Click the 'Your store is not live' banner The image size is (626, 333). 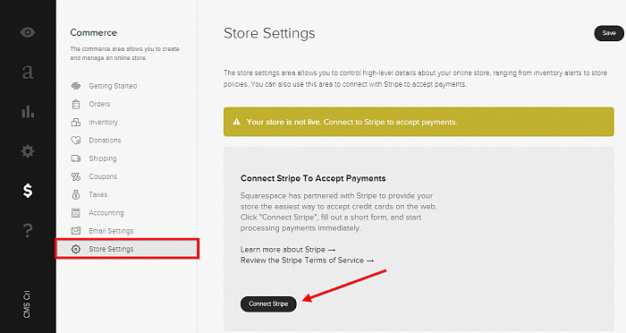click(419, 122)
